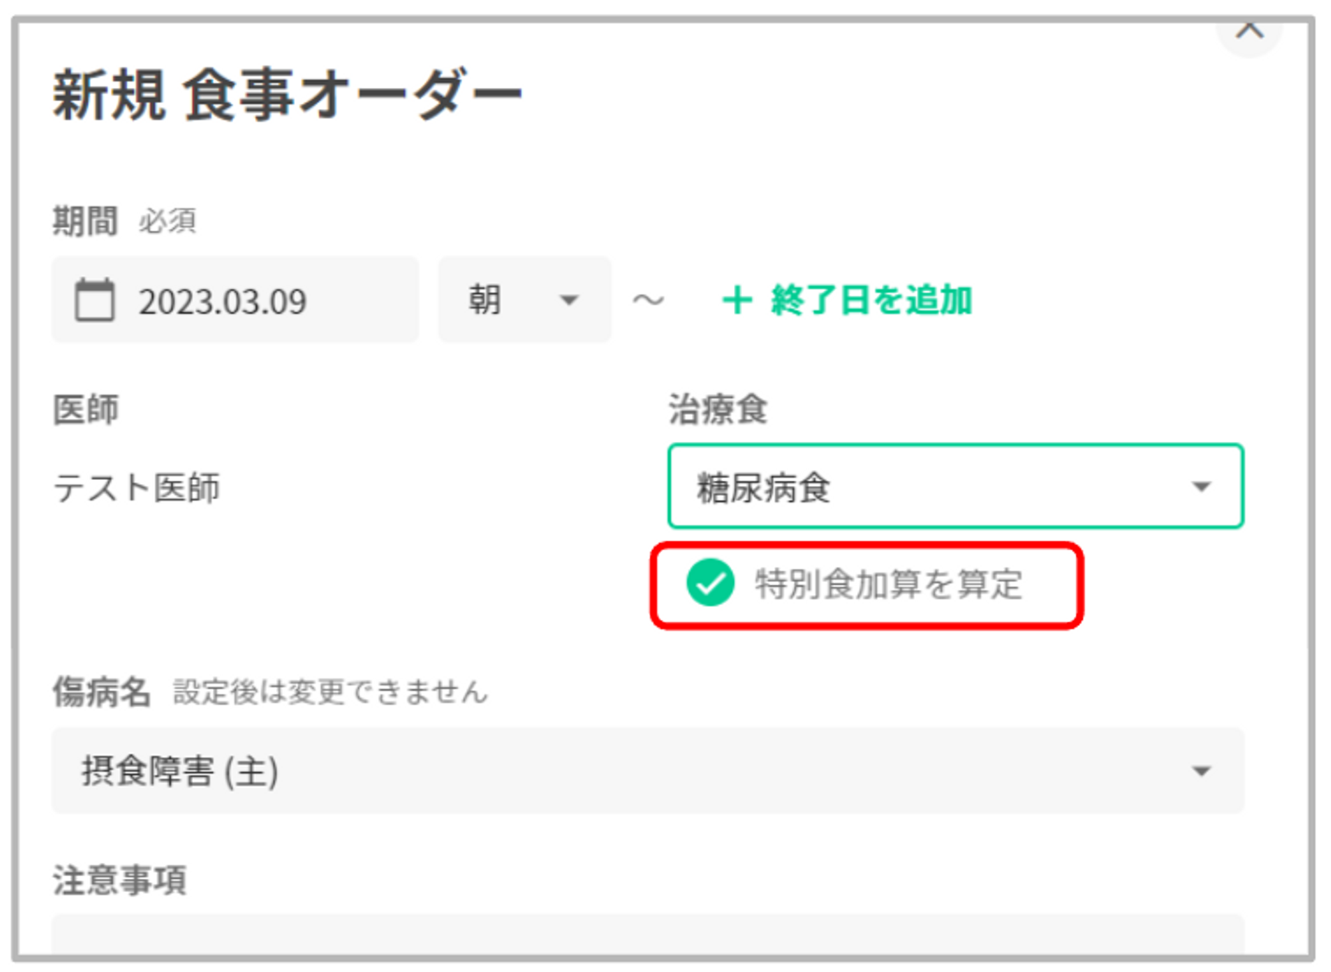Open the 朝 meal time dropdown
1331x972 pixels.
(524, 300)
